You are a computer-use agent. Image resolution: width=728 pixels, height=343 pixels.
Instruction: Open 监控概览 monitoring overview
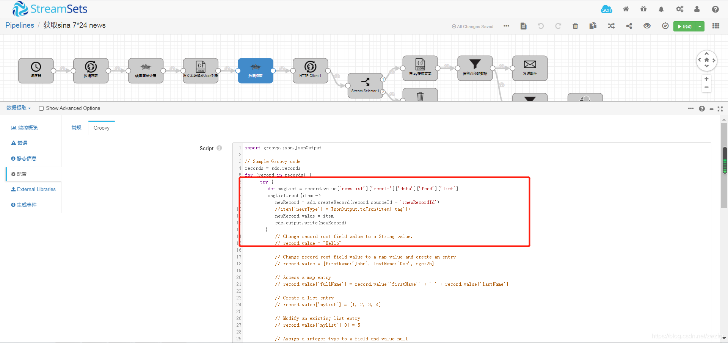25,128
